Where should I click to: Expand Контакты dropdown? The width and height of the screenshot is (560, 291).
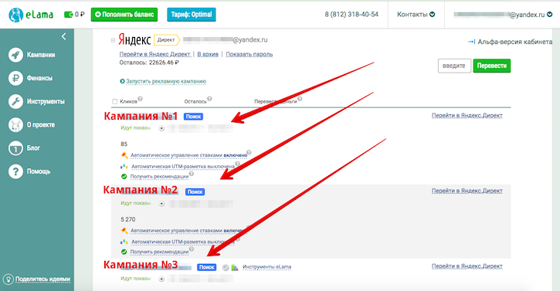(x=416, y=15)
